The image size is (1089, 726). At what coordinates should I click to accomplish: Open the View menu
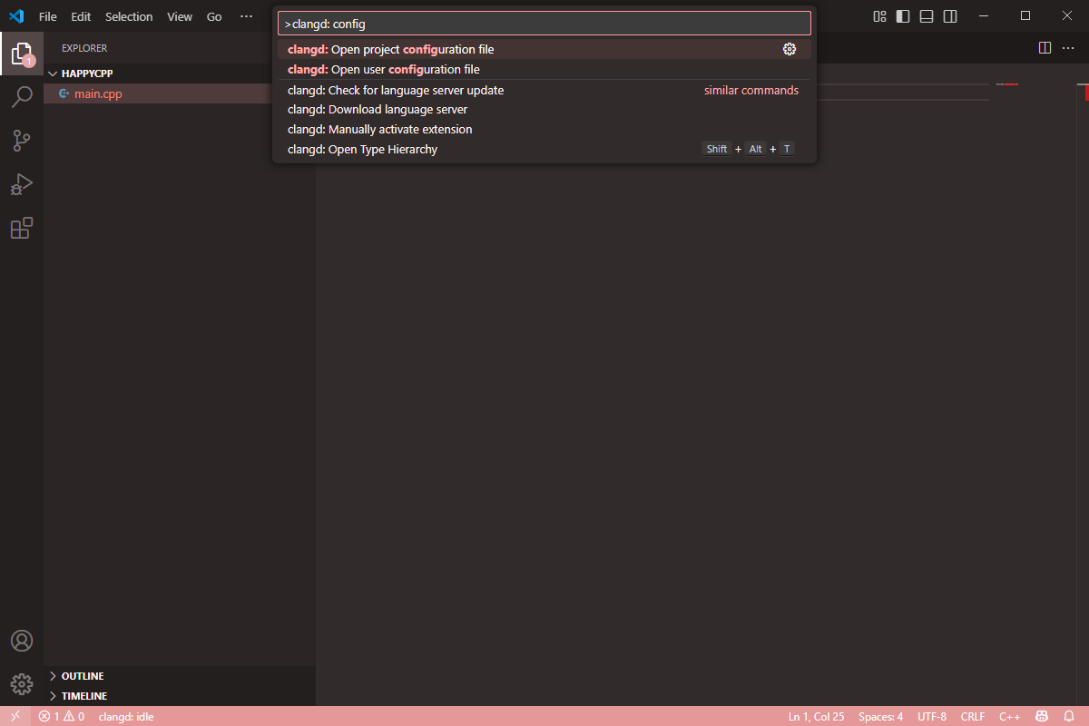[180, 16]
